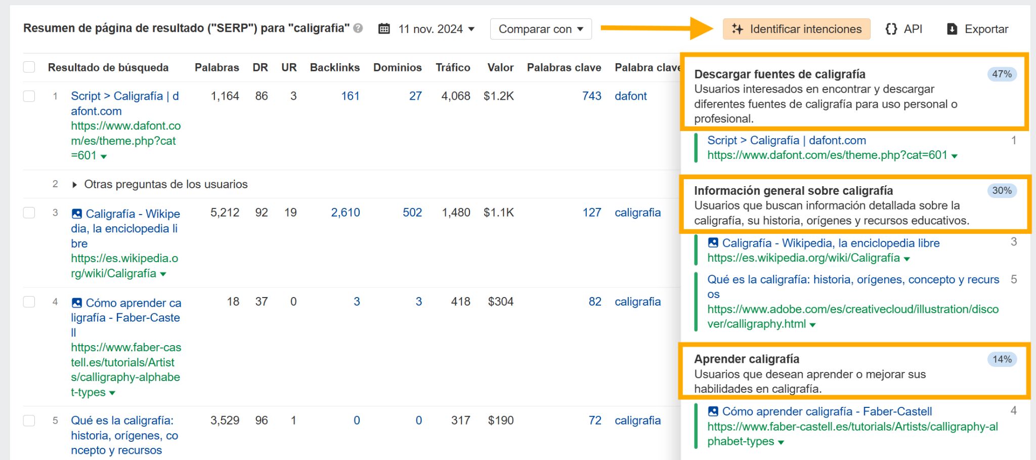Screen dimensions: 1036x460
Task: Toggle the select-all checkbox in the table header
Action: pyautogui.click(x=29, y=67)
